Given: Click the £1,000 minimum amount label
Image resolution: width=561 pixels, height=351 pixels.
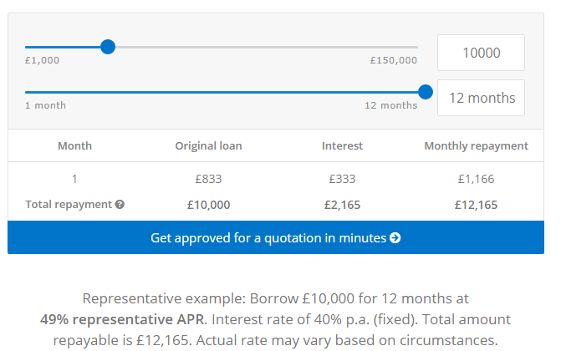Looking at the screenshot, I should click(42, 60).
